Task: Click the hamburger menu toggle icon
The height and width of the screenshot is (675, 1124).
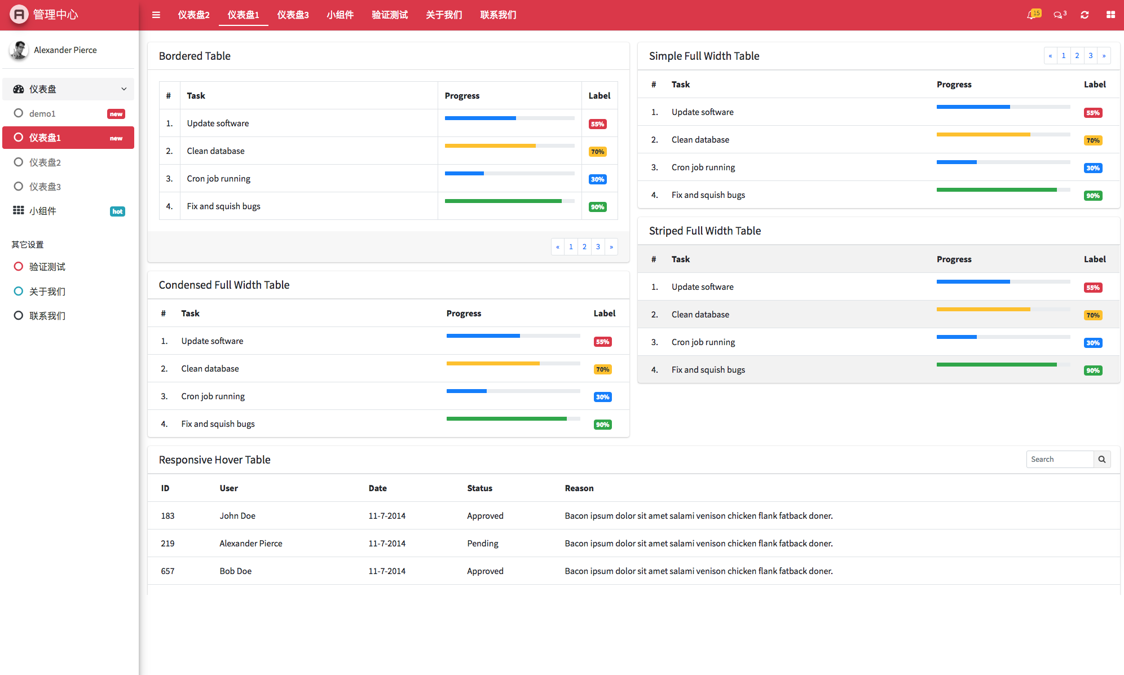Action: [x=156, y=15]
